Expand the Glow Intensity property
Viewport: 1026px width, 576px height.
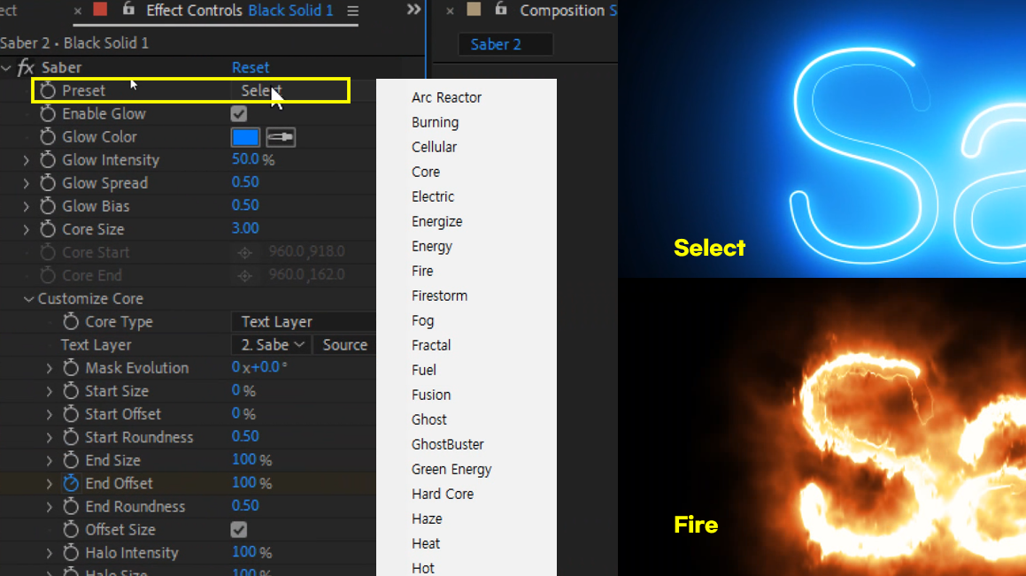click(27, 160)
